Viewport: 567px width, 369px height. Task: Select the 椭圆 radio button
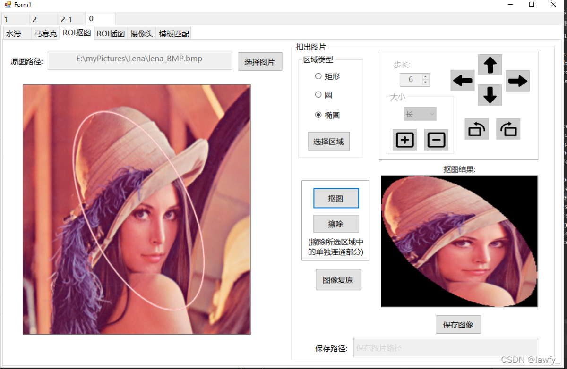[318, 115]
